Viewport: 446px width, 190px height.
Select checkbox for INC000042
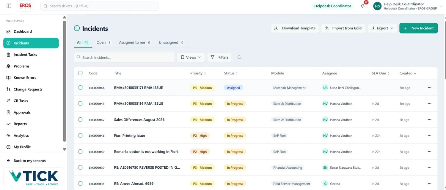[80, 119]
